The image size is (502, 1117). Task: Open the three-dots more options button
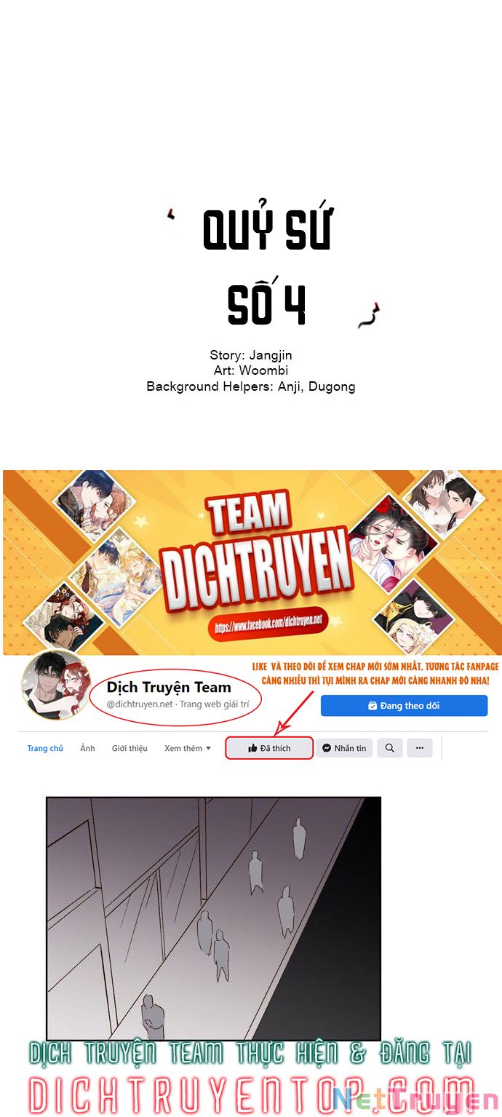point(420,748)
